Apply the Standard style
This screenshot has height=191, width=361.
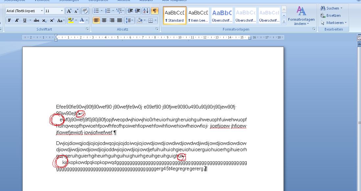pyautogui.click(x=174, y=15)
